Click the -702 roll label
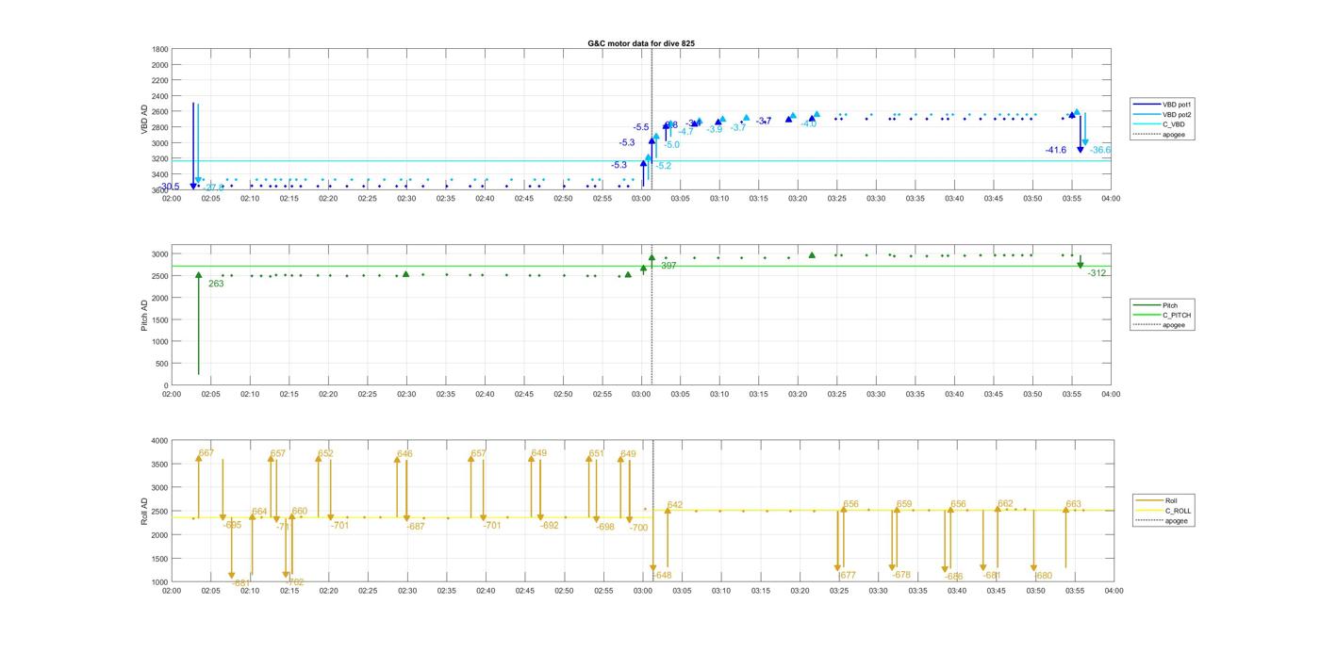The width and height of the screenshot is (1320, 653). click(x=294, y=582)
